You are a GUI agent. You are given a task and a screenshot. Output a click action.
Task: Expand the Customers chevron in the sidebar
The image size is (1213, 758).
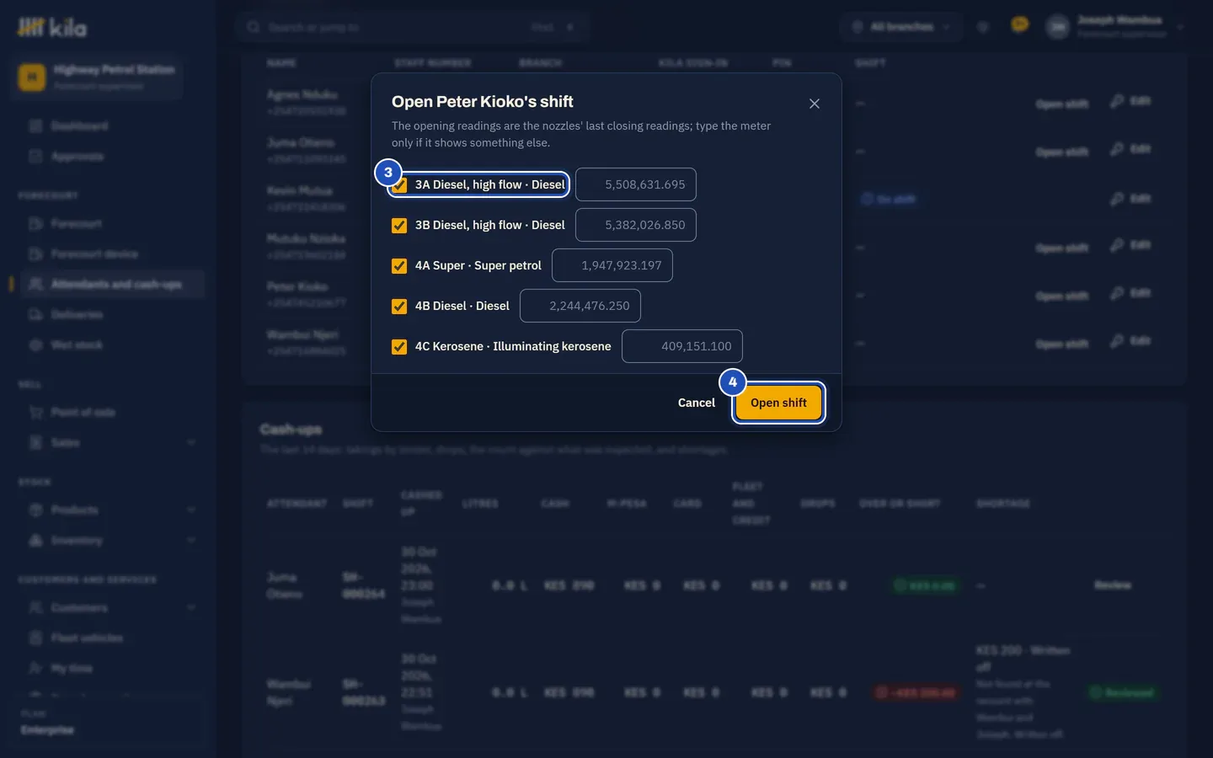191,608
